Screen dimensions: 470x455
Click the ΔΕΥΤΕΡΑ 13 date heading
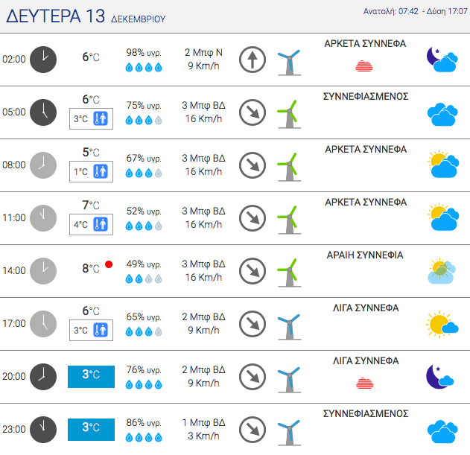click(x=55, y=16)
